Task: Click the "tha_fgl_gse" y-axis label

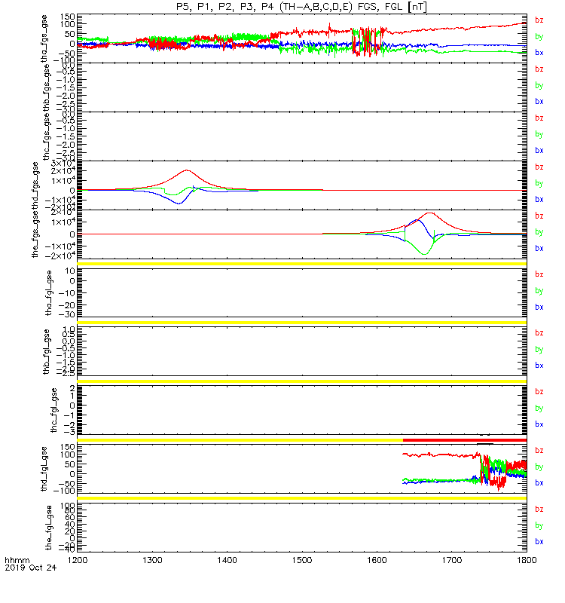Action: tap(49, 293)
